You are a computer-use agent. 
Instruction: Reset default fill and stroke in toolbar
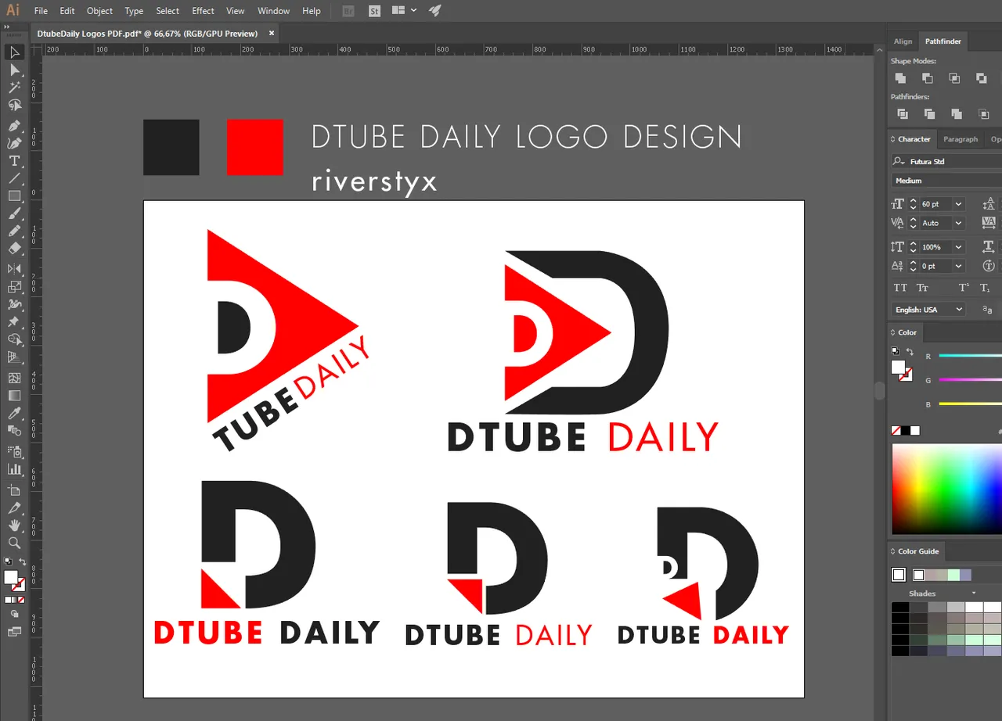(x=8, y=561)
